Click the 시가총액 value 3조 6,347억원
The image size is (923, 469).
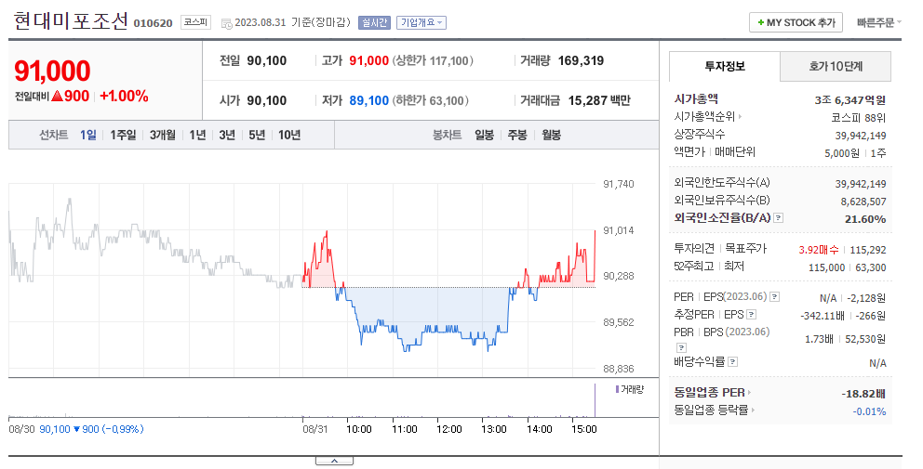(x=850, y=100)
